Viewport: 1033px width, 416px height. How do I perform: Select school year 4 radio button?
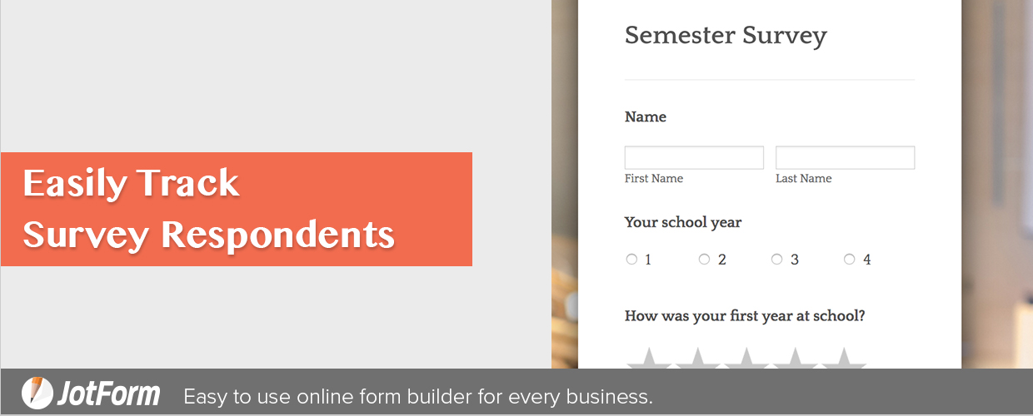coord(849,260)
